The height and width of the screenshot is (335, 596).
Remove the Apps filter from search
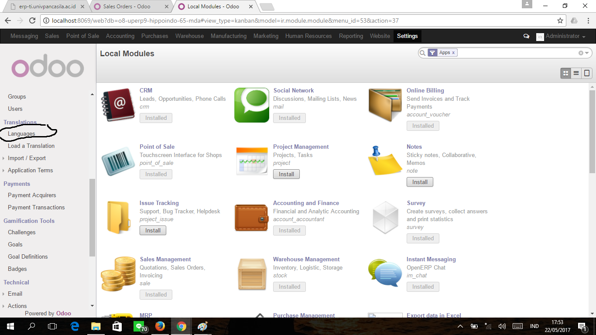click(453, 52)
